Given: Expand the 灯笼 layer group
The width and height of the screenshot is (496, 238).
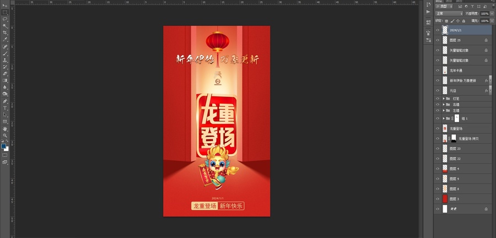Looking at the screenshot, I should tap(444, 99).
